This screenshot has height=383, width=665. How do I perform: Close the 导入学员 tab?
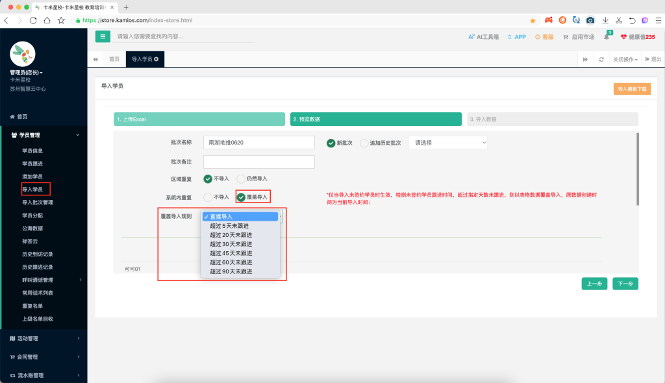(156, 59)
